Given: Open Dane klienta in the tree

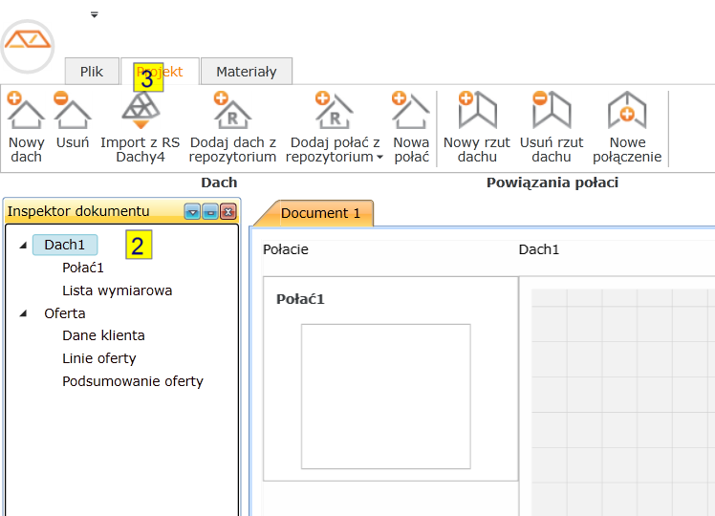Looking at the screenshot, I should [103, 335].
